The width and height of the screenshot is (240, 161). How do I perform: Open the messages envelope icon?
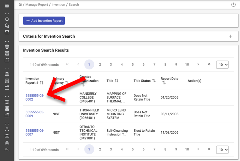coord(7,32)
